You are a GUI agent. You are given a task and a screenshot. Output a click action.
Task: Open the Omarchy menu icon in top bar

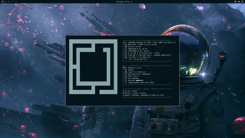pyautogui.click(x=3, y=2)
